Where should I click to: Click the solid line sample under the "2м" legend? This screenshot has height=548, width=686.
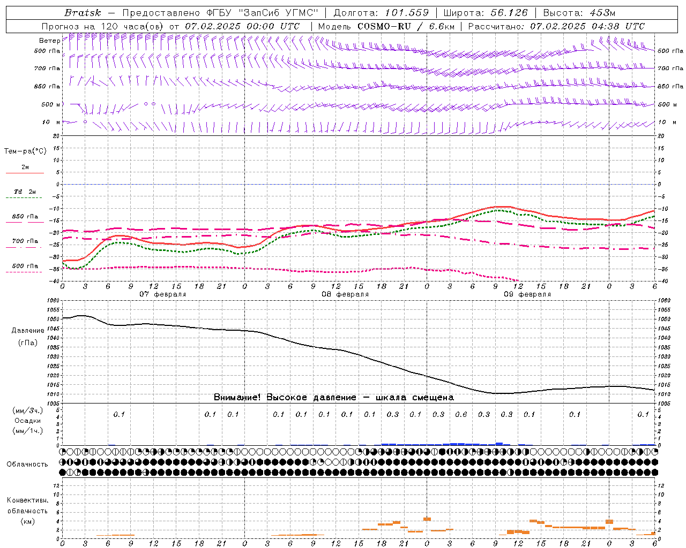tap(25, 173)
